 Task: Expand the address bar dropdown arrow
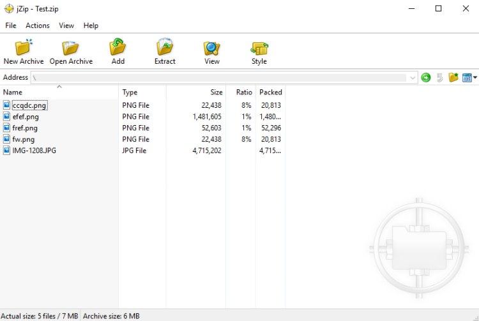point(413,78)
